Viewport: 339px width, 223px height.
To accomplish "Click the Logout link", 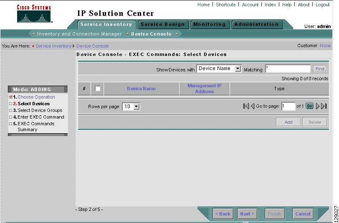I will (x=323, y=5).
